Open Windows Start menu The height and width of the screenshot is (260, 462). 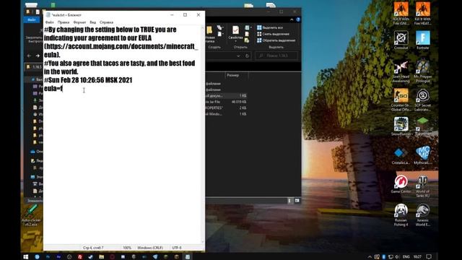pyautogui.click(x=26, y=257)
